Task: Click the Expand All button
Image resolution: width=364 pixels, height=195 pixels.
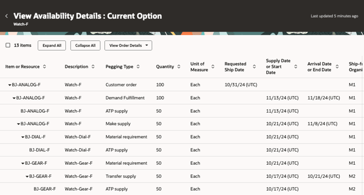Action: click(52, 45)
